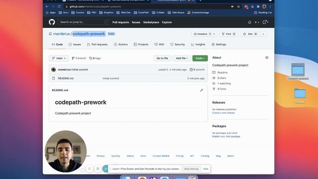Open the notifications bell
Screen dimensions: 318x179
pyautogui.click(x=249, y=22)
